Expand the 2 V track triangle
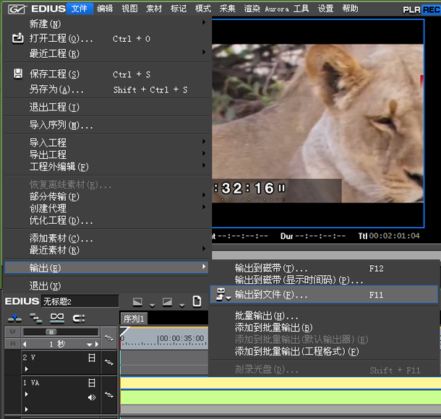The image size is (441, 419). click(27, 369)
